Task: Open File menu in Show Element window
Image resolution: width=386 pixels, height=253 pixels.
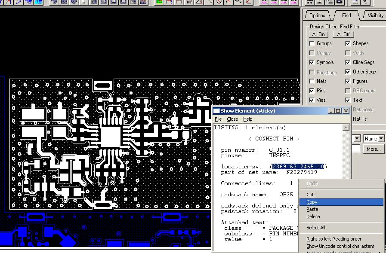Action: (218, 119)
